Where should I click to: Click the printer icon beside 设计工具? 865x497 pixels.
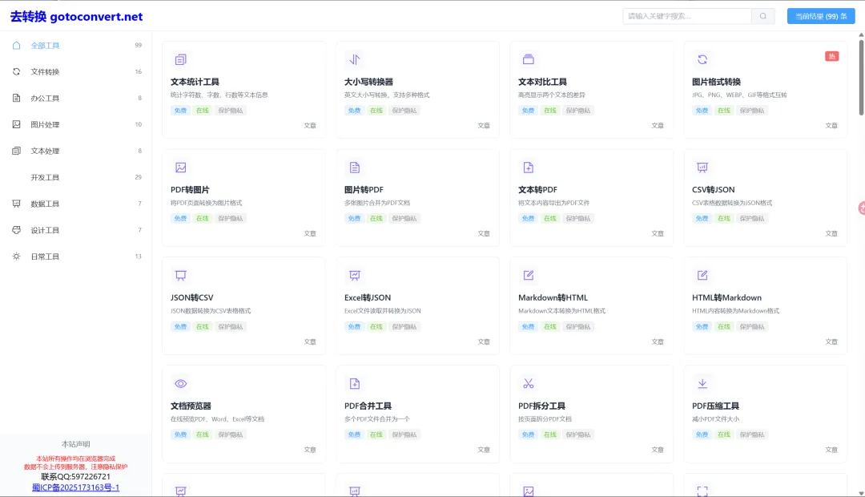[17, 230]
